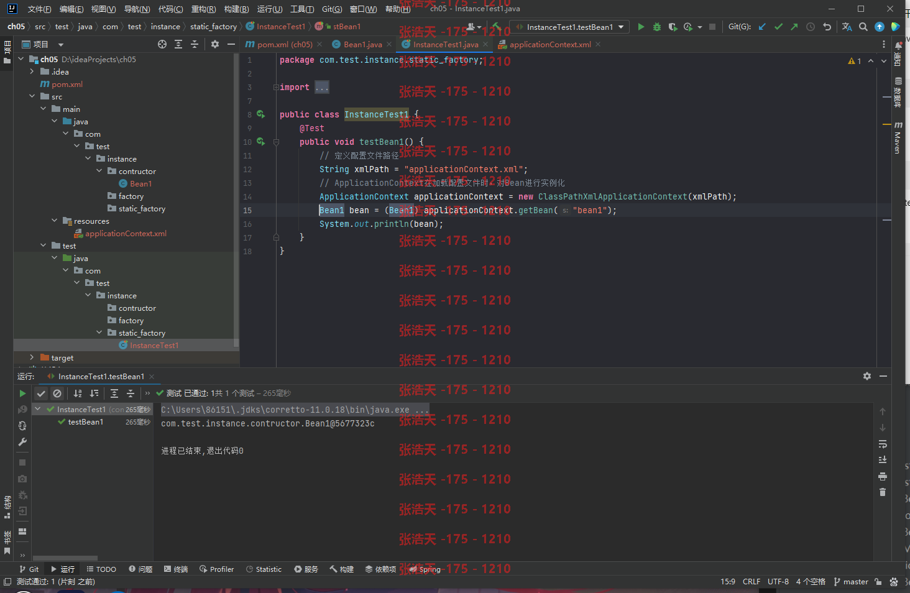This screenshot has width=910, height=593.
Task: Collapse all nodes in project panel
Action: click(x=195, y=44)
